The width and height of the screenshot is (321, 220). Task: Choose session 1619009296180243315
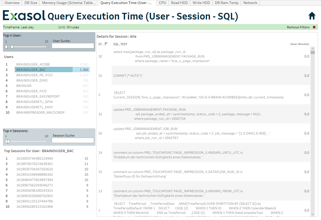coord(35,191)
